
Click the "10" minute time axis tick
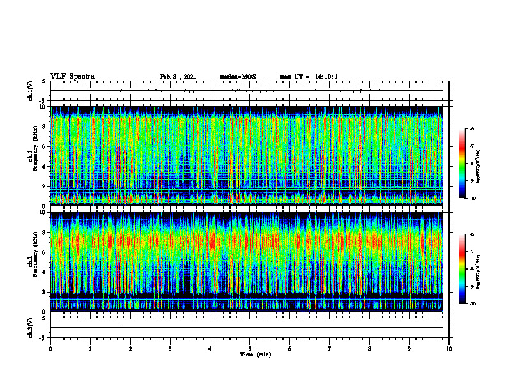[449, 349]
